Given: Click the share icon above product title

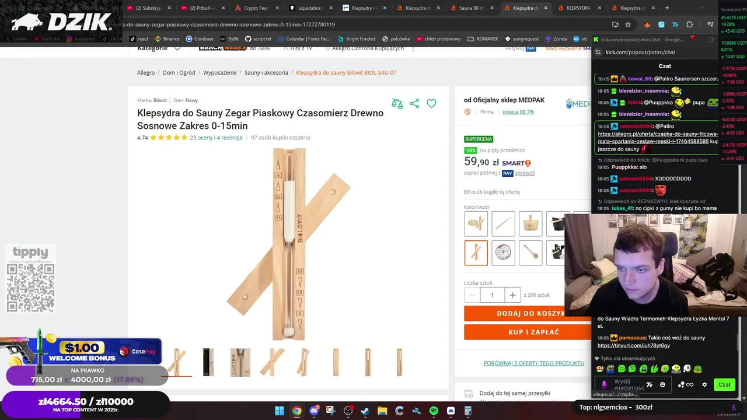Looking at the screenshot, I should [x=414, y=103].
